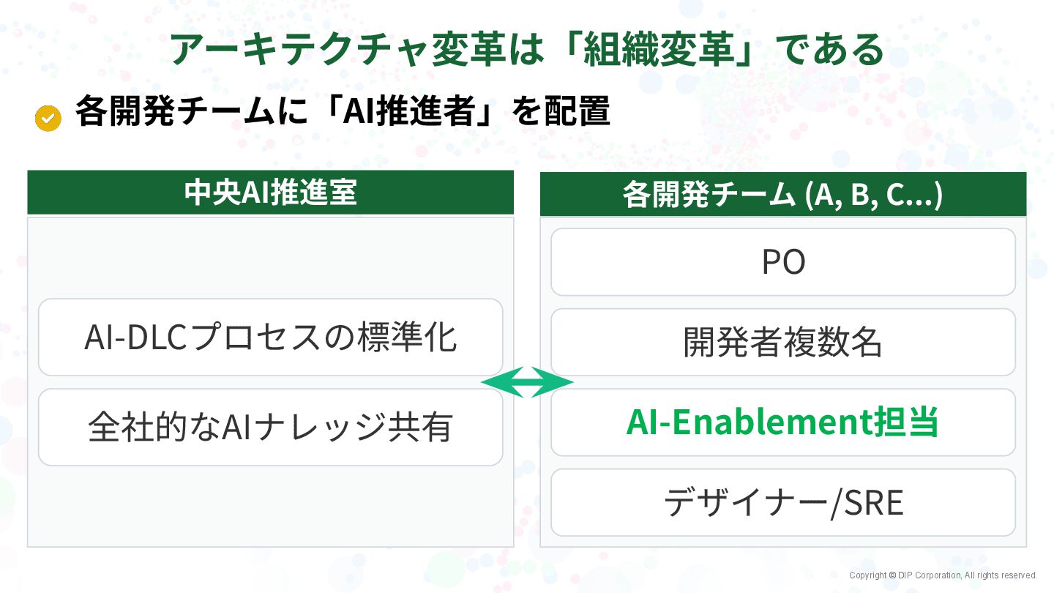This screenshot has height=593, width=1054.
Task: Select the 開発者複数名 box
Action: coord(782,342)
